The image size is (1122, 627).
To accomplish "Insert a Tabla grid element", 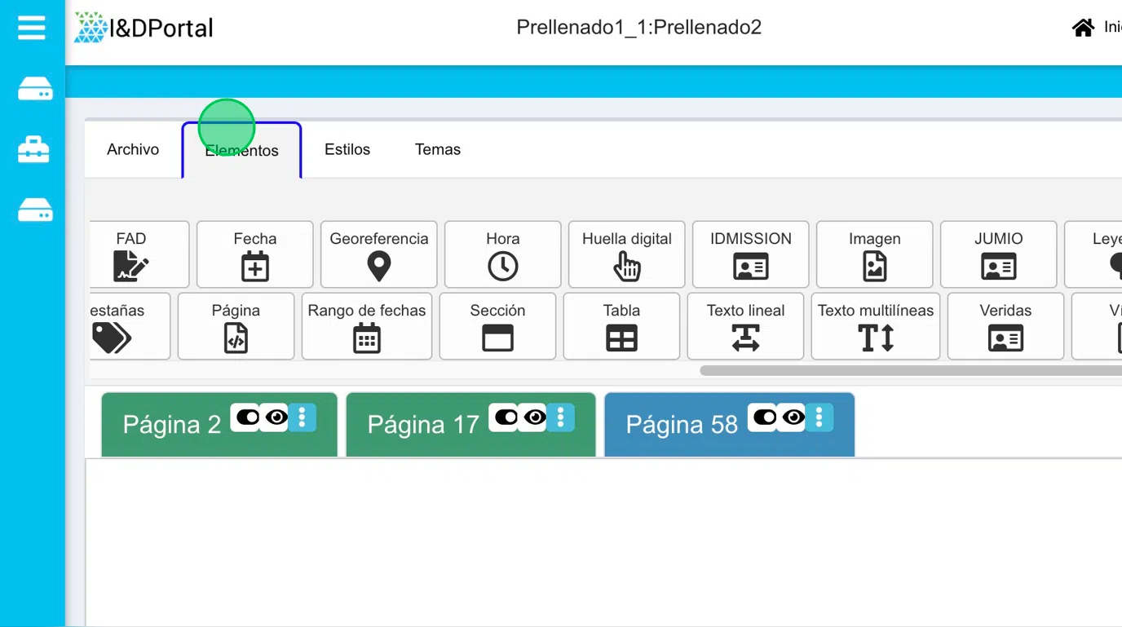I will [621, 325].
